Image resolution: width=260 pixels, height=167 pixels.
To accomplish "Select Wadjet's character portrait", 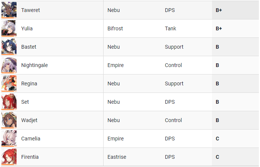I will click(x=9, y=120).
